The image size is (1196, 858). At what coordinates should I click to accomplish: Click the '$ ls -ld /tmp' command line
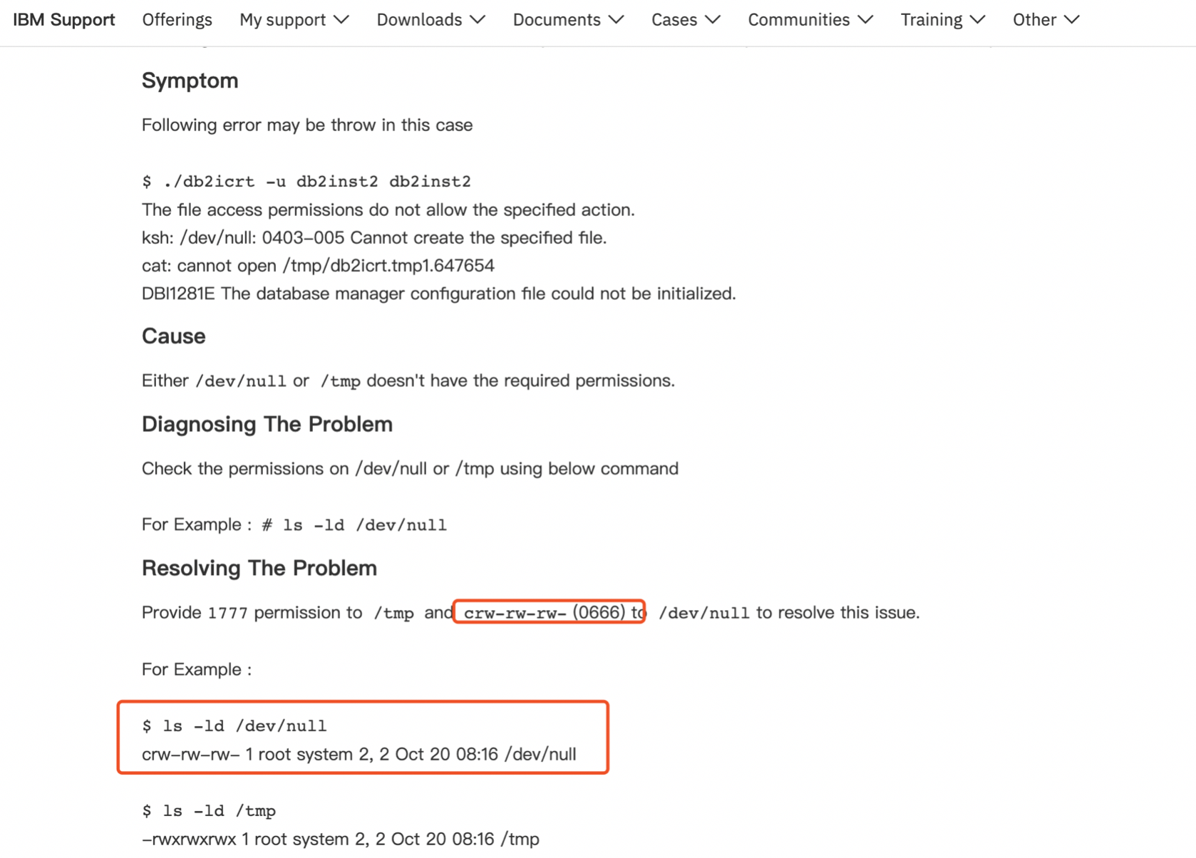tap(209, 811)
